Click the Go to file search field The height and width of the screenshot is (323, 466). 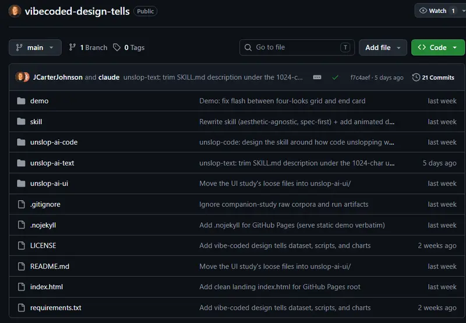[297, 48]
